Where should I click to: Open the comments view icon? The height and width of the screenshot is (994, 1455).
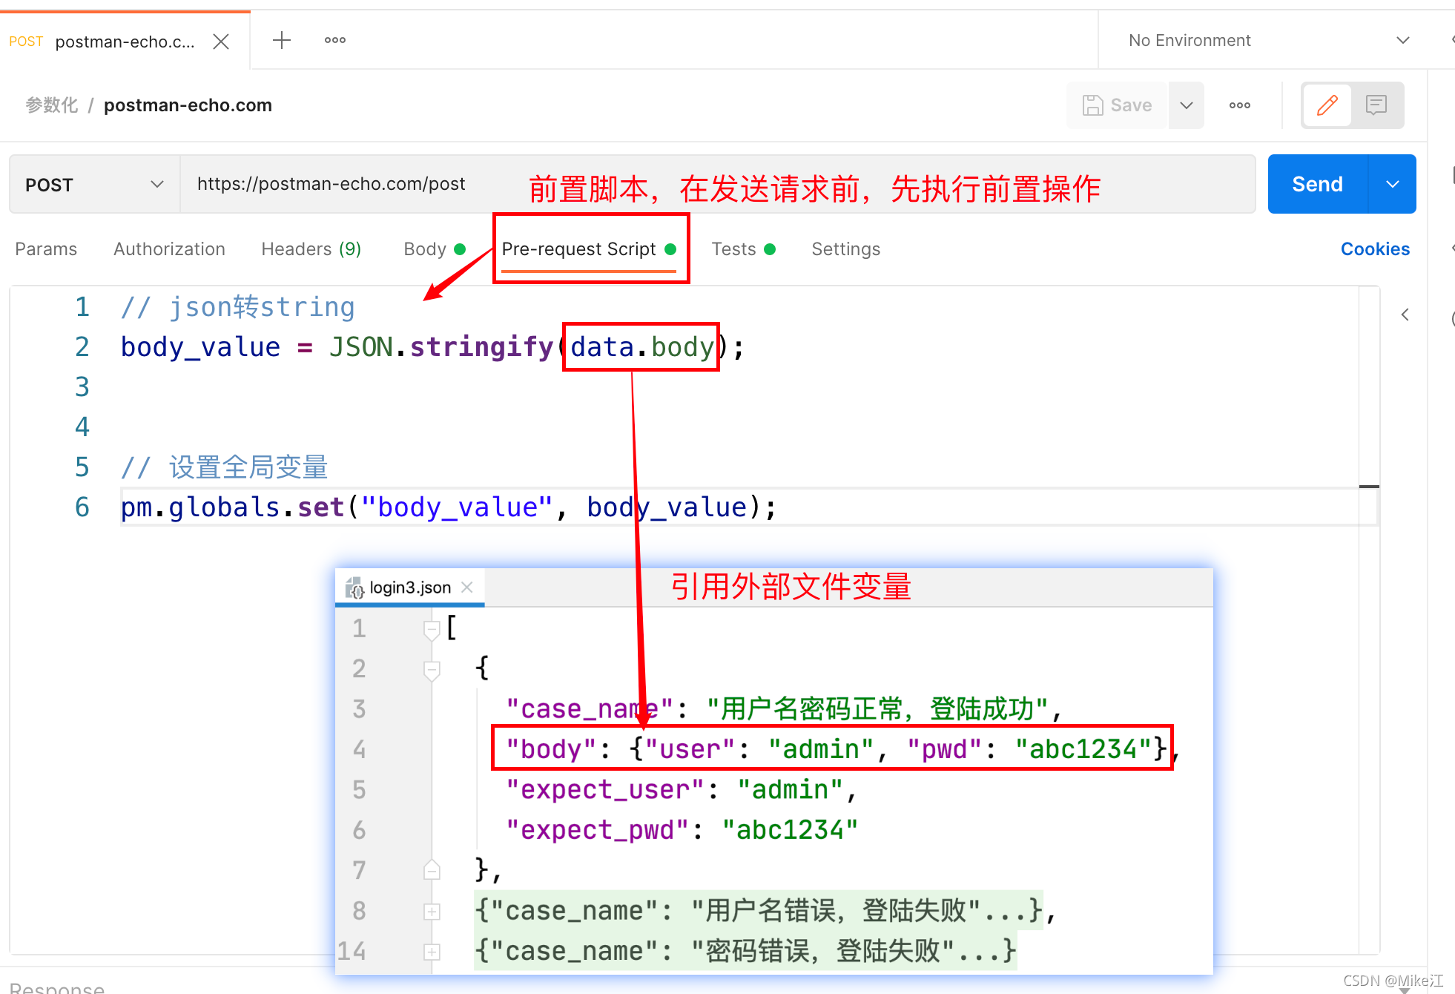click(1376, 105)
